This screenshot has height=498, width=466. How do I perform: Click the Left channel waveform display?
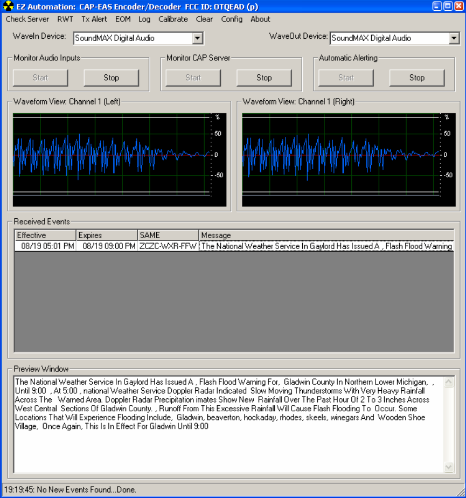click(120, 160)
